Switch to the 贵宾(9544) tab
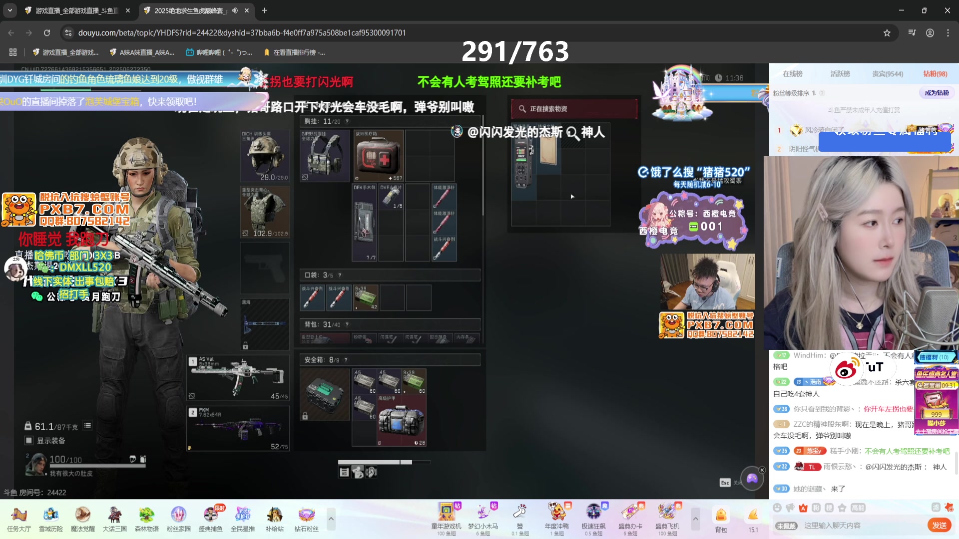Viewport: 959px width, 539px height. click(888, 74)
